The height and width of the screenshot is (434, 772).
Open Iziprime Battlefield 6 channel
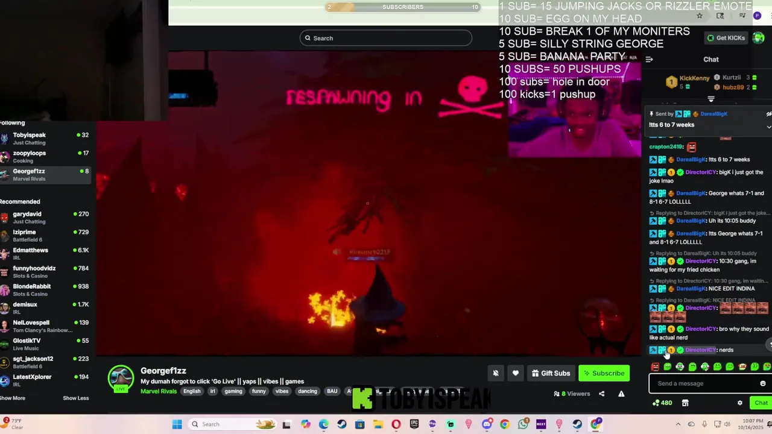click(45, 236)
